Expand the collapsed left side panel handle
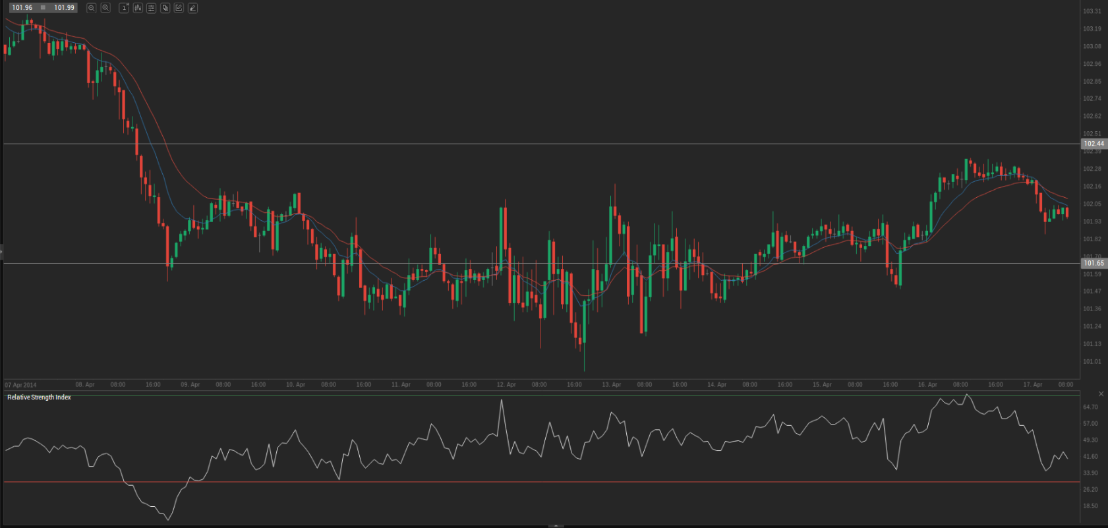The height and width of the screenshot is (528, 1108). coord(2,252)
